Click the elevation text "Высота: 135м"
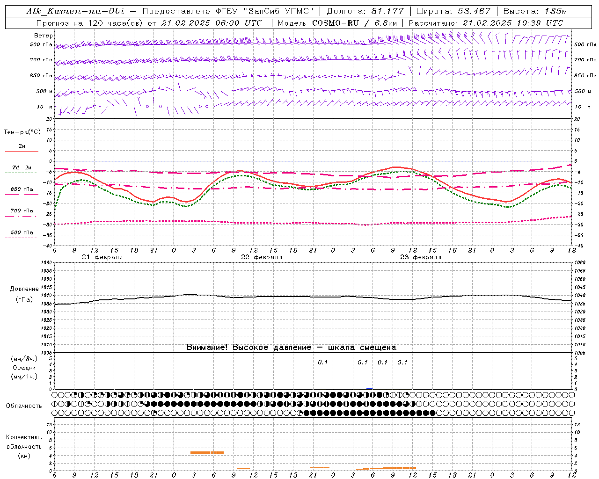 pos(535,11)
